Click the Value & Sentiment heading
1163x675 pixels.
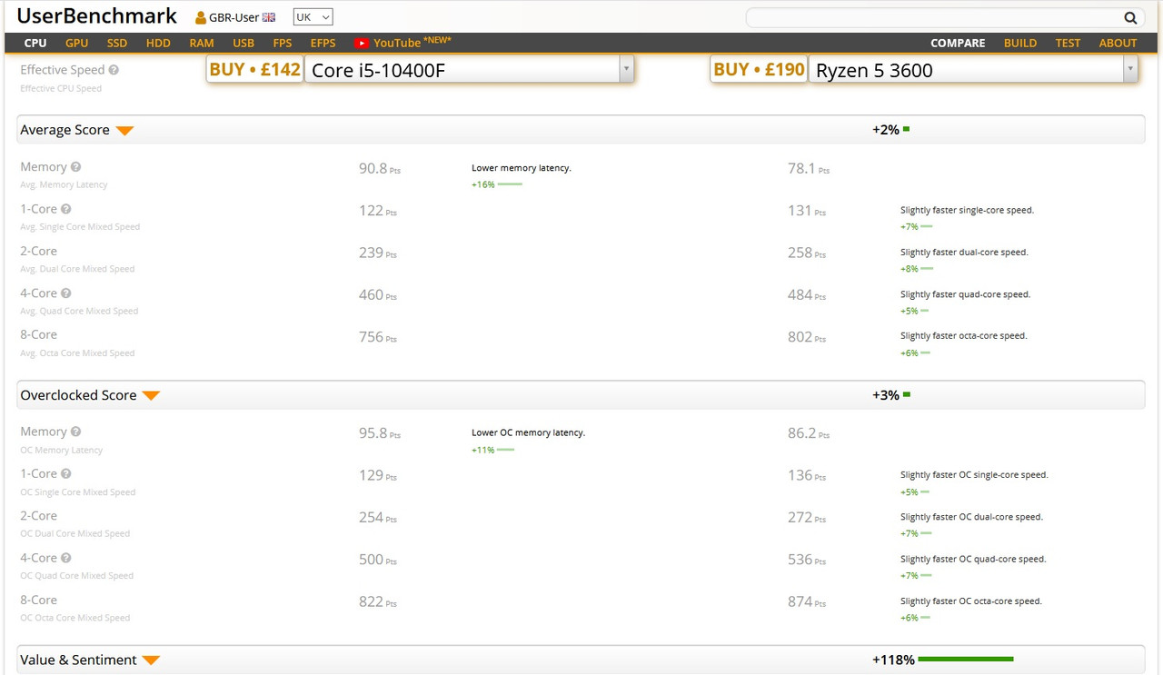(79, 660)
